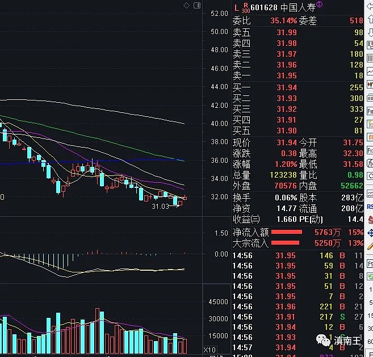The width and height of the screenshot is (373, 357).
Task: Click the tree structure icon in sidebar
Action: 370,124
